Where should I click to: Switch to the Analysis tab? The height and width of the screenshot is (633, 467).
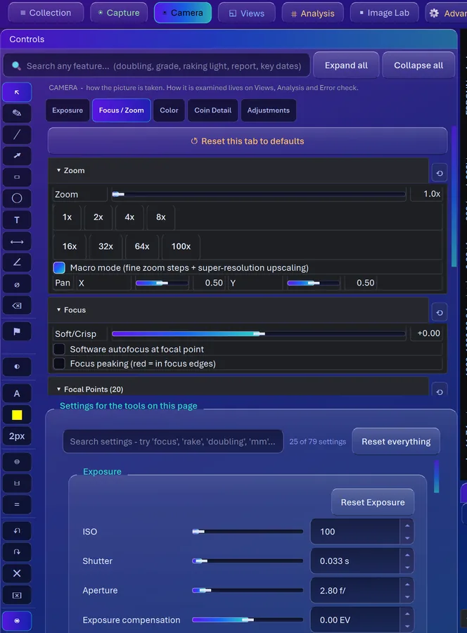tap(312, 13)
